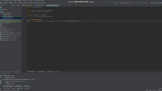
Task: Open the Code menu
Action: tap(11, 1)
